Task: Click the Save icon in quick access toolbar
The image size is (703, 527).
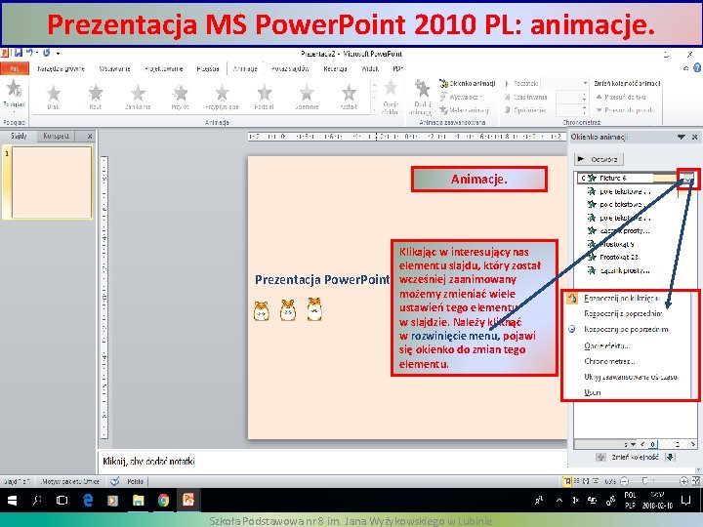Action: [19, 53]
